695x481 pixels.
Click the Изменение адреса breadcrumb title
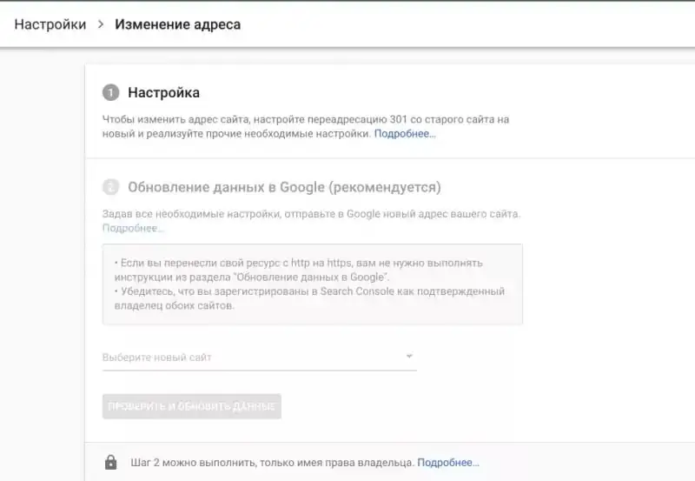178,24
